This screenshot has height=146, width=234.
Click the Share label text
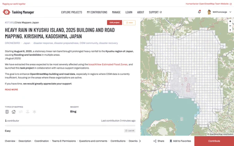(161, 141)
